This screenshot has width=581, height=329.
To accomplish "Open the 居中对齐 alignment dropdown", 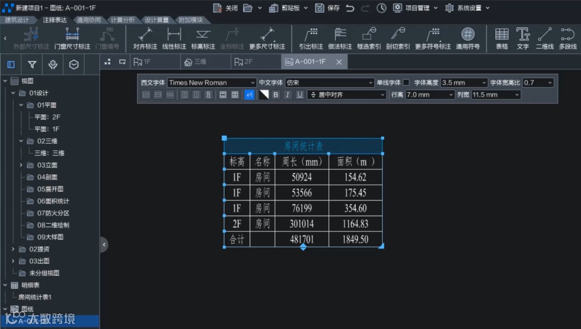I will pyautogui.click(x=347, y=95).
